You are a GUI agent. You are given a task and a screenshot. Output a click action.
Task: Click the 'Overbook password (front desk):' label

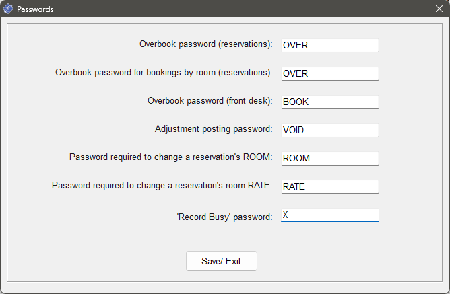tap(210, 101)
